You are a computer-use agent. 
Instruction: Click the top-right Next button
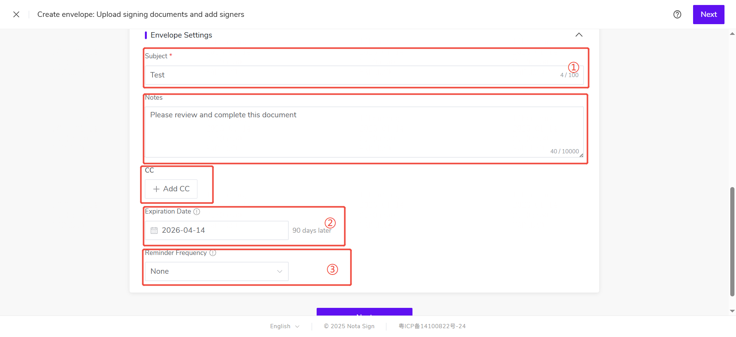click(x=708, y=15)
